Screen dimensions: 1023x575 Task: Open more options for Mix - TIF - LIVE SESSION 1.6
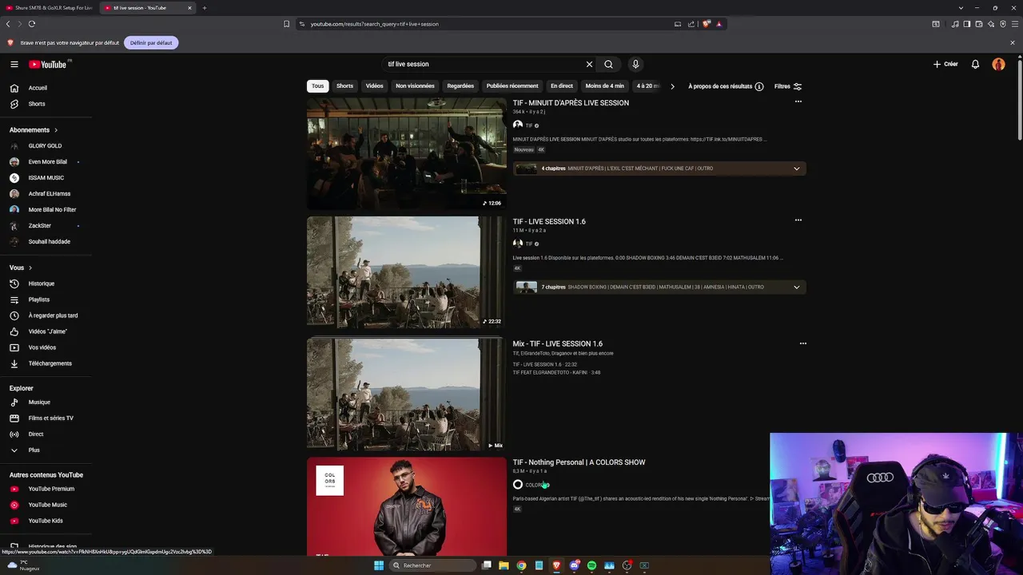click(802, 343)
